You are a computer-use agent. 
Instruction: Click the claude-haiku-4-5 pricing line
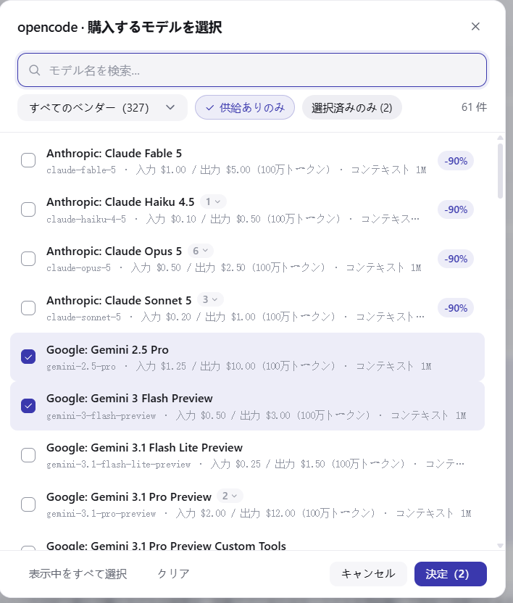pyautogui.click(x=233, y=219)
